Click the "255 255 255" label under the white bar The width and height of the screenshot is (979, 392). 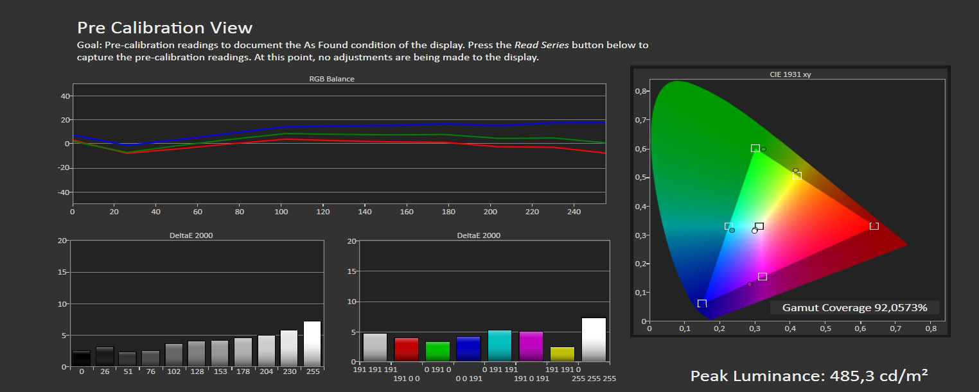click(x=594, y=379)
